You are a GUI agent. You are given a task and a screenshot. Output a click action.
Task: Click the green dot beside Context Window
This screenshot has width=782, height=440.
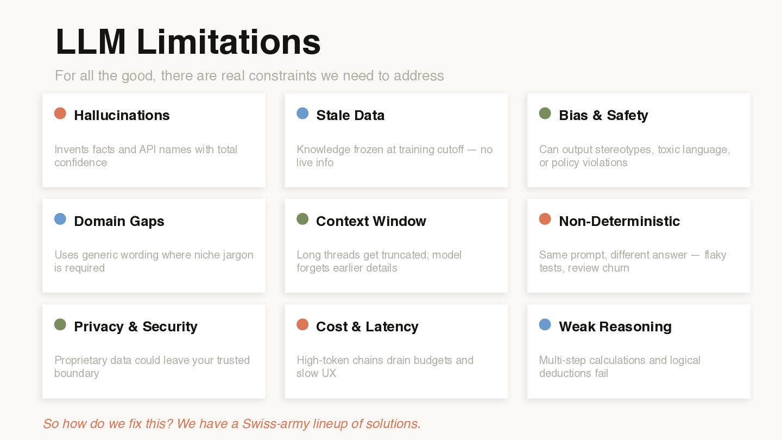pyautogui.click(x=302, y=219)
